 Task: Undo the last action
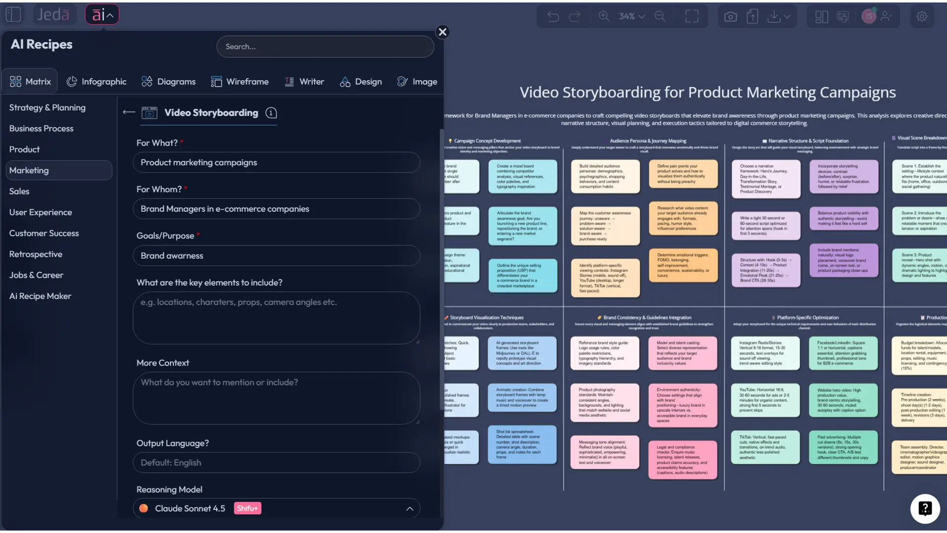pyautogui.click(x=553, y=16)
